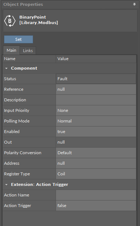Click the Reference null value field

(96, 89)
